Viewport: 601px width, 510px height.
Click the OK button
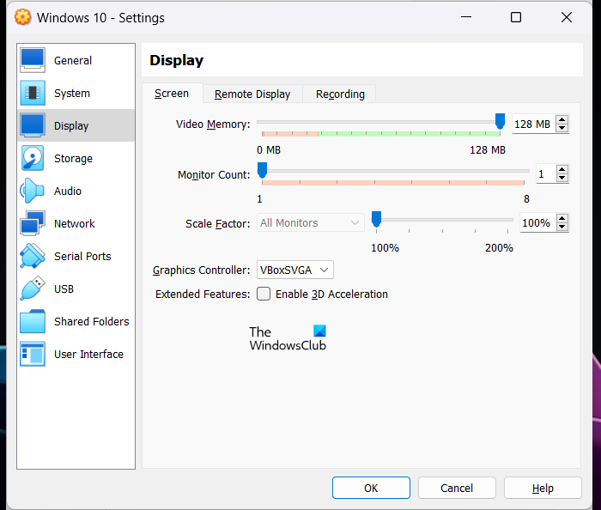point(371,488)
